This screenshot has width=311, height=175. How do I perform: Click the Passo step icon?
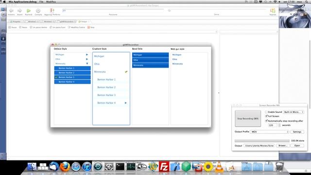tap(20, 27)
